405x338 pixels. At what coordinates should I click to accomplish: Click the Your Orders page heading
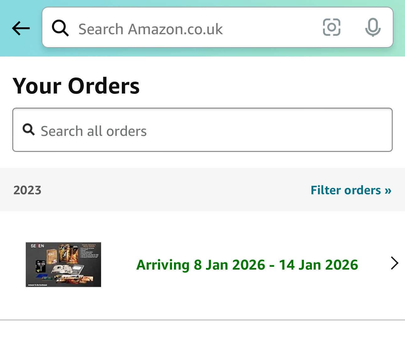pos(76,86)
